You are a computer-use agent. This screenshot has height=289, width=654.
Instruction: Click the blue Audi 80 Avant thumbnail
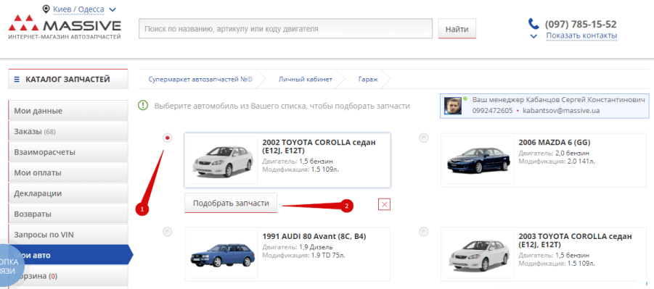click(x=223, y=254)
